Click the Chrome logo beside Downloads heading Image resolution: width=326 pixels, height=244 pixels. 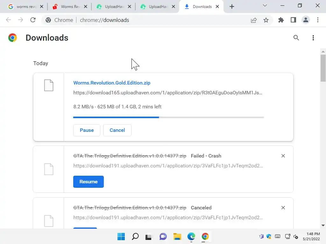click(x=12, y=38)
